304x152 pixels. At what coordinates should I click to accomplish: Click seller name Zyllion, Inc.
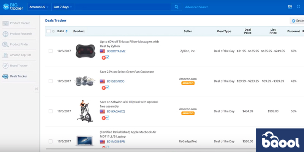tap(188, 51)
